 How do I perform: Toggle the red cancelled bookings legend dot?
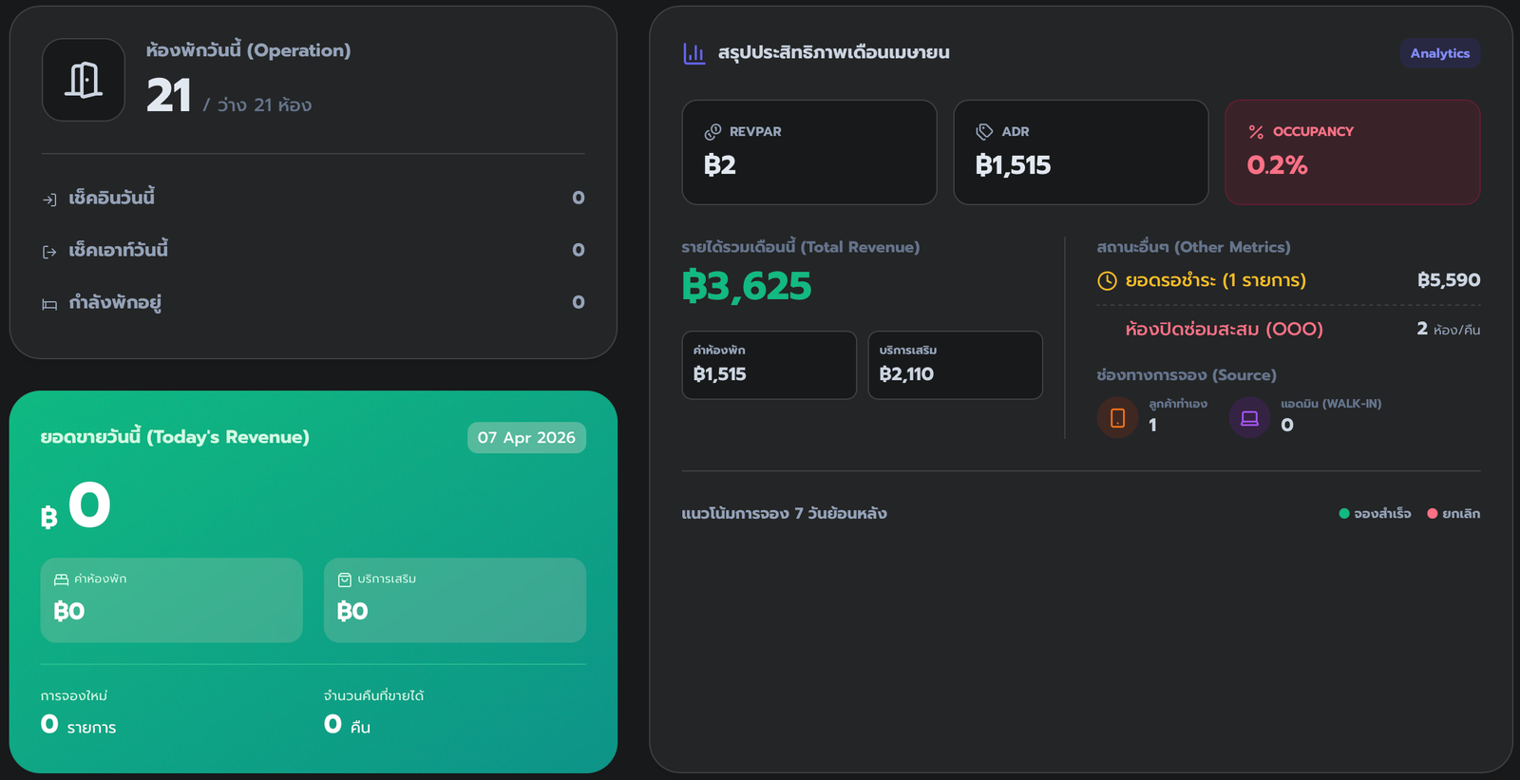pos(1433,514)
